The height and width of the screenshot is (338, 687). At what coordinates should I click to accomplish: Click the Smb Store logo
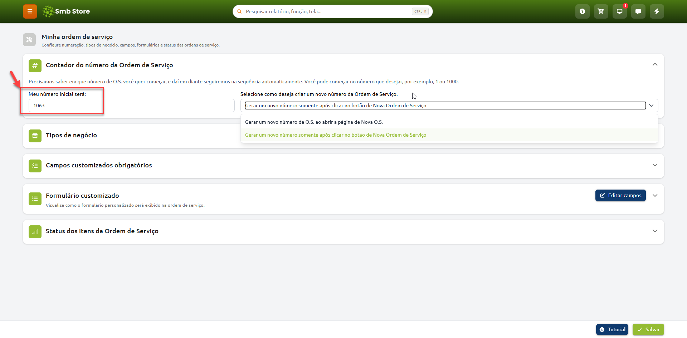coord(66,11)
